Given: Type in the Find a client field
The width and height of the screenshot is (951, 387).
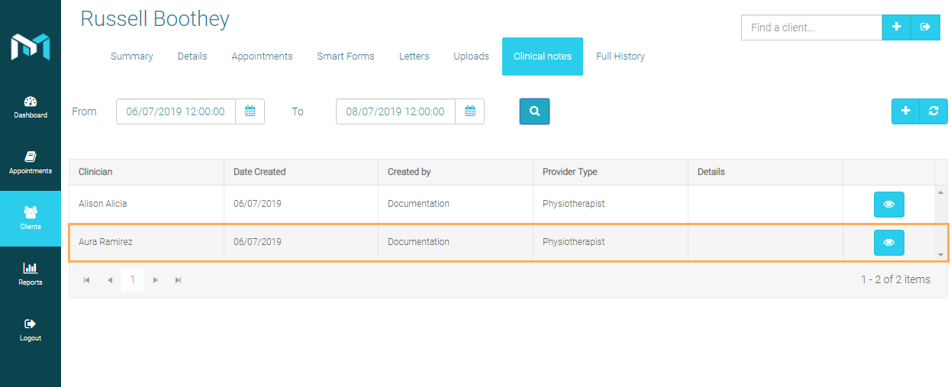Looking at the screenshot, I should tap(811, 27).
